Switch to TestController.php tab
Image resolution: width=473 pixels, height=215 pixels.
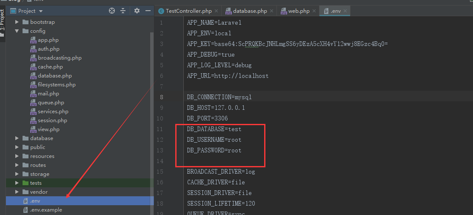click(x=188, y=11)
